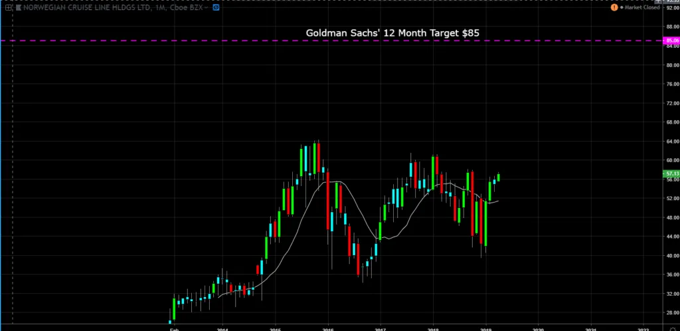
Task: Click the 76.00 level on the price axis
Action: coord(672,84)
